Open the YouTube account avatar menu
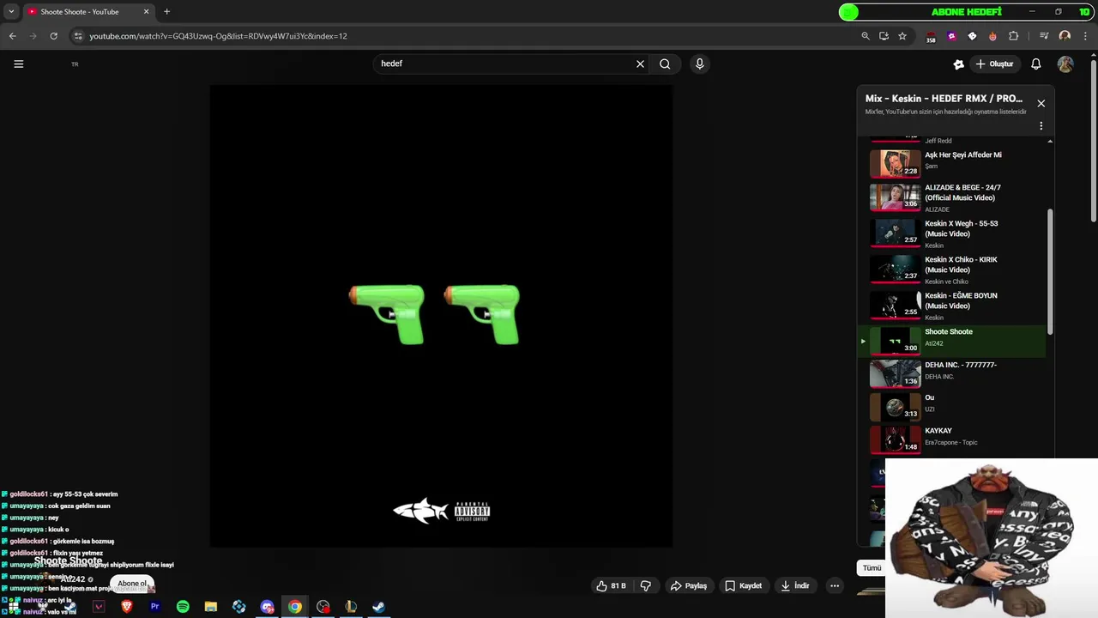Screen dimensions: 1098x618 tap(1065, 64)
